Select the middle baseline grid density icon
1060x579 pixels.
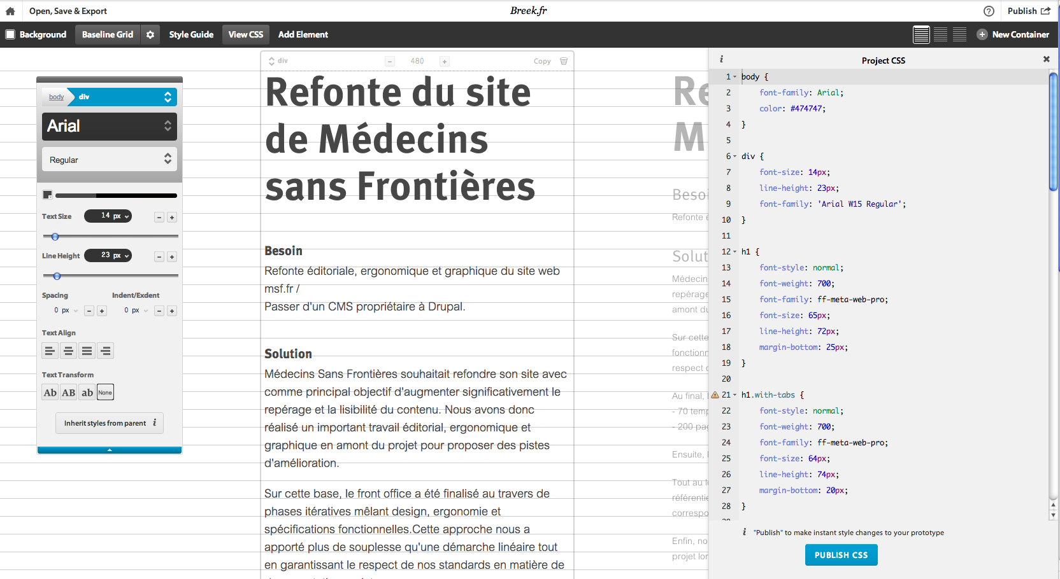tap(940, 34)
